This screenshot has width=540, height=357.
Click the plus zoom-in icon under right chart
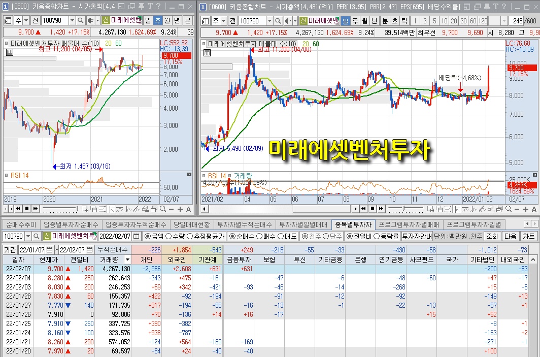tap(526, 209)
